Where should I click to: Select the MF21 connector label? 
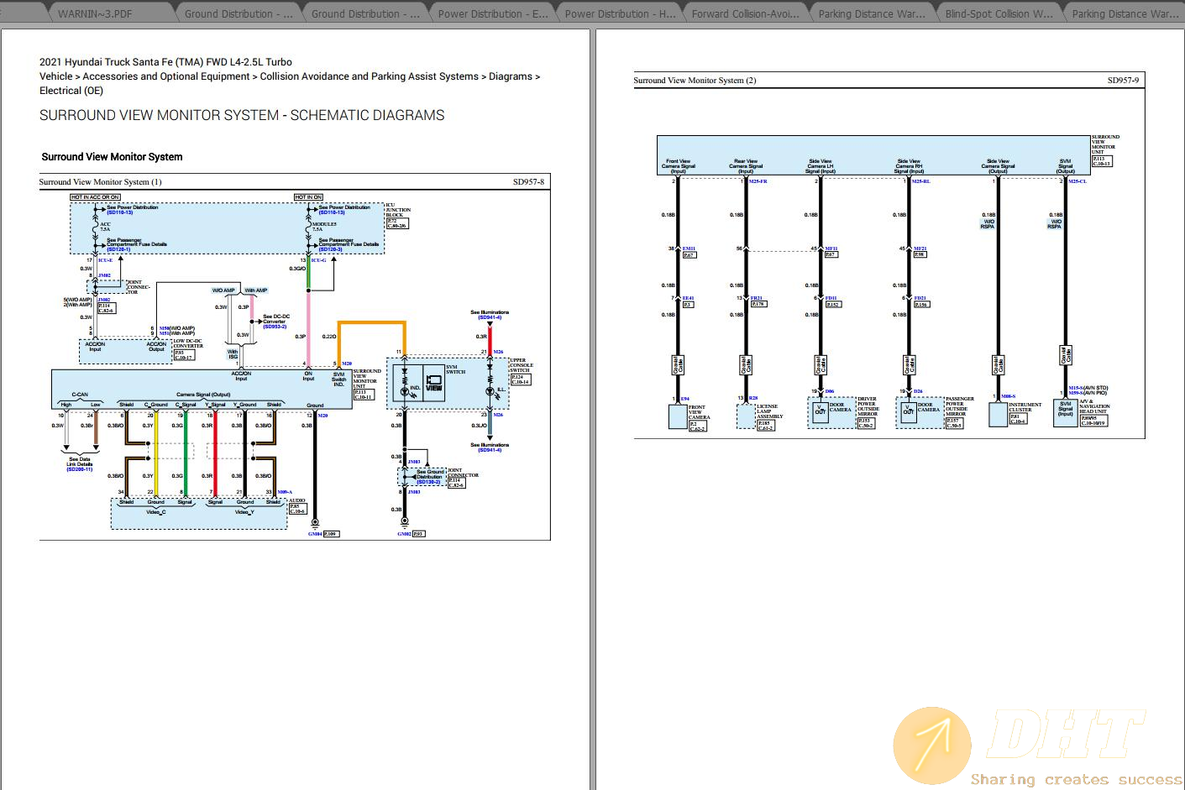coord(920,249)
